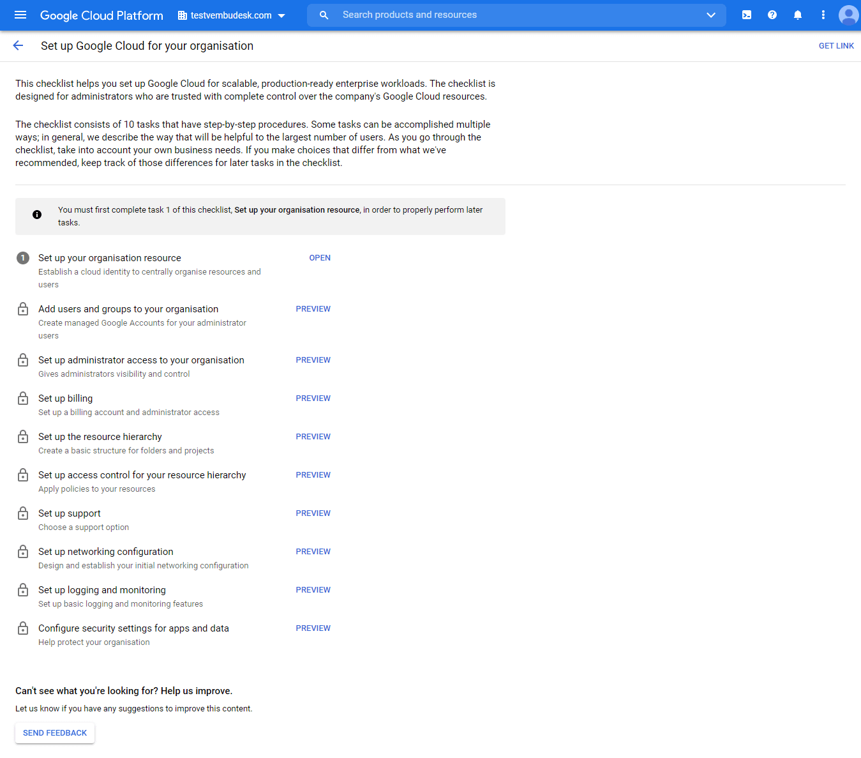
Task: Expand the search bar dropdown chevron
Action: pos(711,15)
